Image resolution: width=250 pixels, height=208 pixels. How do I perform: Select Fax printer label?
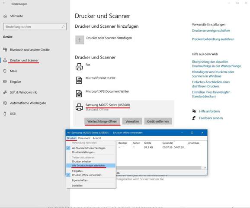coord(88,65)
